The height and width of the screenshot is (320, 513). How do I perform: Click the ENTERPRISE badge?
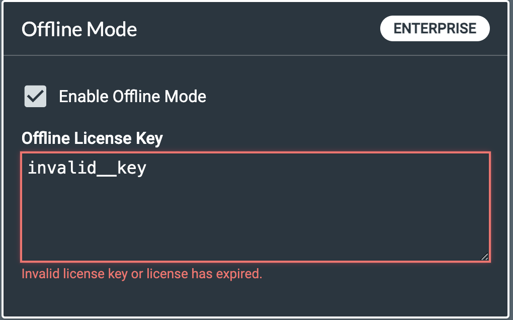coord(435,29)
